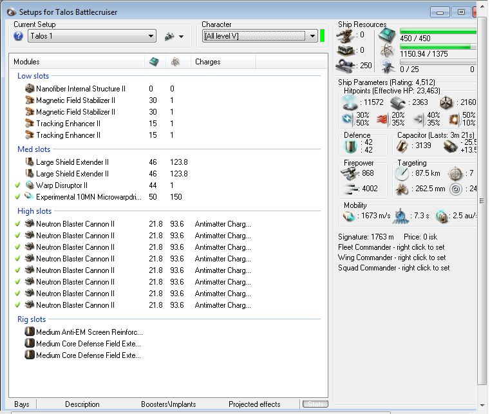Click the structure hitpoints icon showing 2160
Screen dimensions: 499x414
446,102
